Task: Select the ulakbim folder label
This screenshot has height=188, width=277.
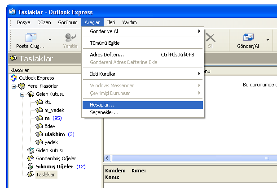Action: pos(55,134)
